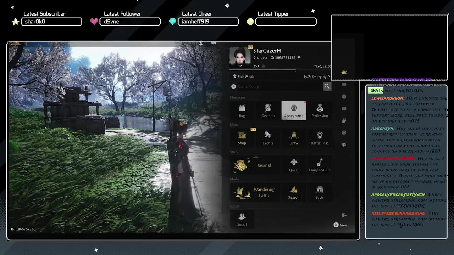Viewport: 454px width, 255px height.
Task: Toggle Solo Mode
Action: (x=244, y=76)
